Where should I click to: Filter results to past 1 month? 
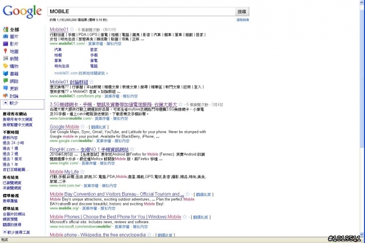pyautogui.click(x=12, y=159)
